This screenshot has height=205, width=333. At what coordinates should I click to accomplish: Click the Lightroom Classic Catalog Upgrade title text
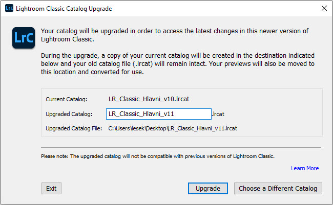[64, 9]
